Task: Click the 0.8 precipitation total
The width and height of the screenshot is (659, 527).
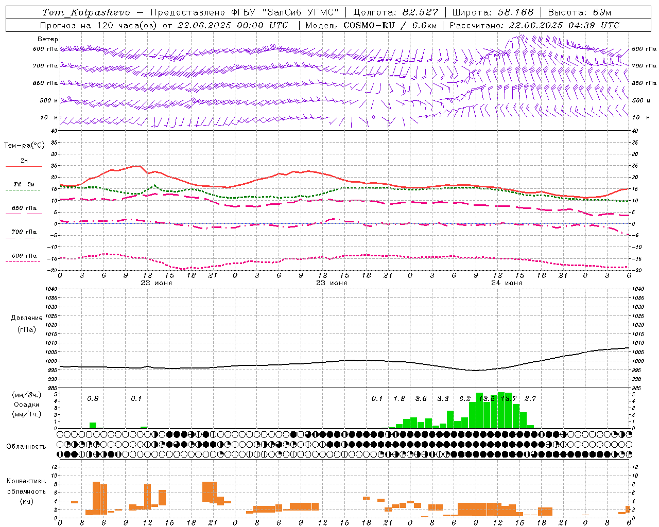Action: click(93, 398)
